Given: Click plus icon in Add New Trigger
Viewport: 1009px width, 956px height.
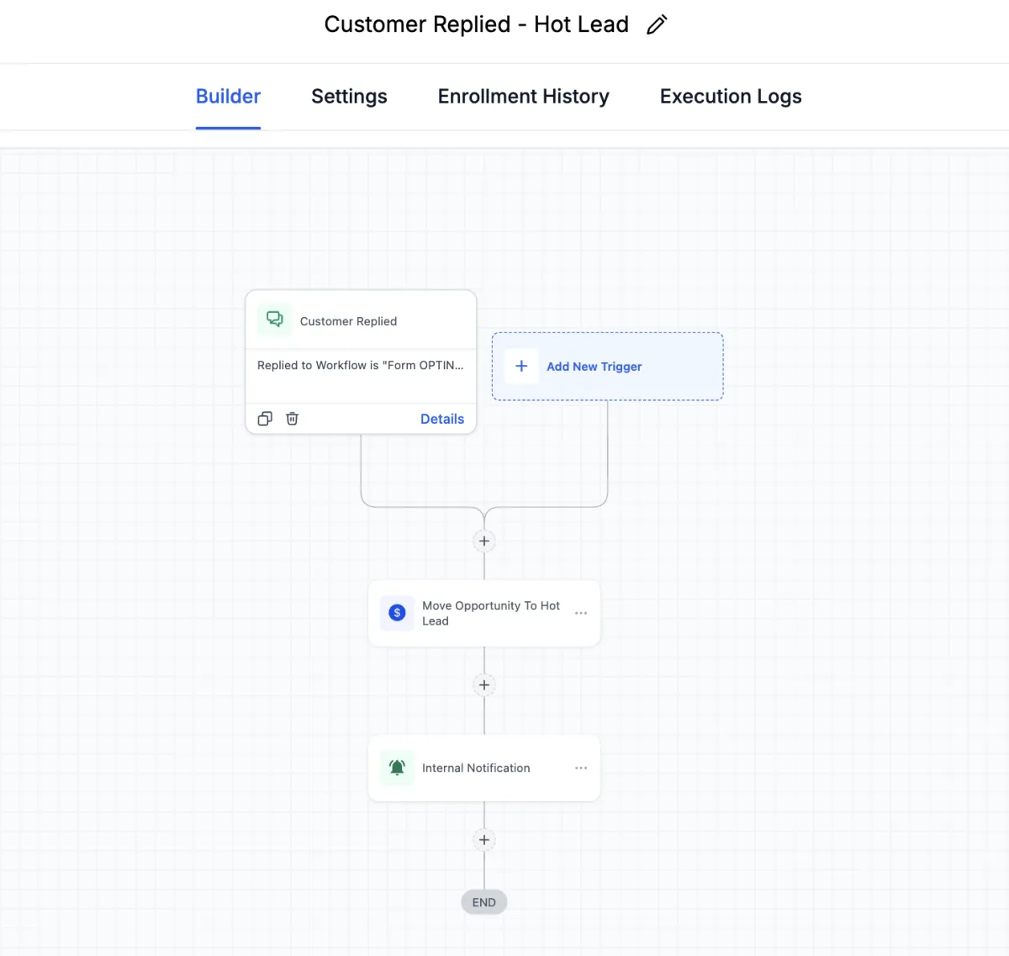Looking at the screenshot, I should pyautogui.click(x=521, y=366).
